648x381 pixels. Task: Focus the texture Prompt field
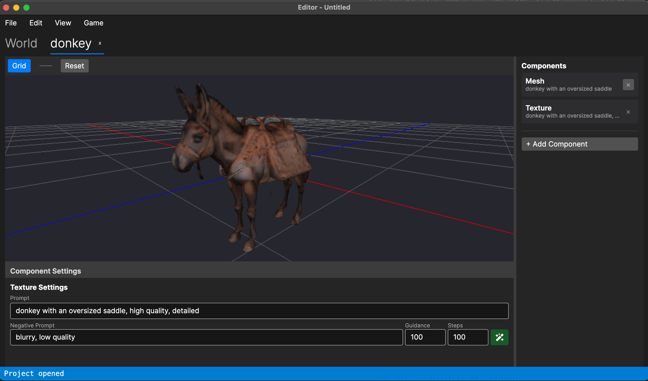[x=259, y=311]
